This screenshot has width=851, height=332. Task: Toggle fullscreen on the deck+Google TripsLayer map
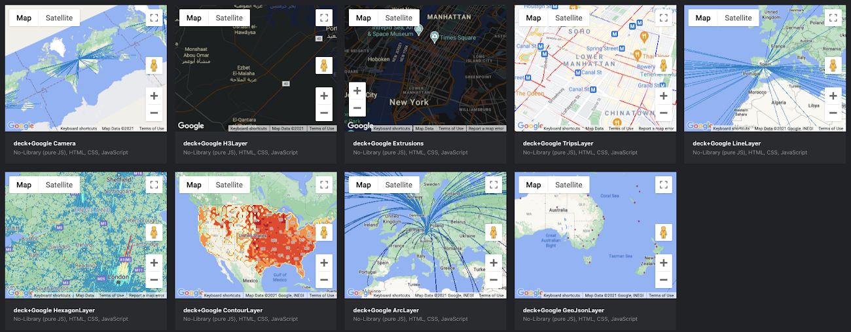coord(664,18)
